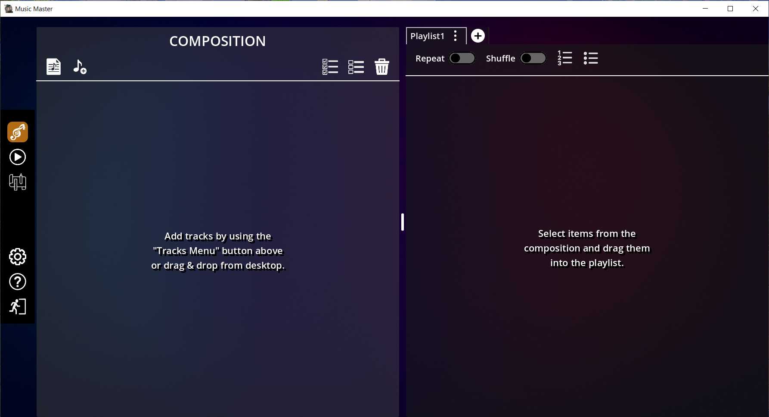Viewport: 769px width, 417px height.
Task: Add a new playlist with plus button
Action: tap(478, 36)
